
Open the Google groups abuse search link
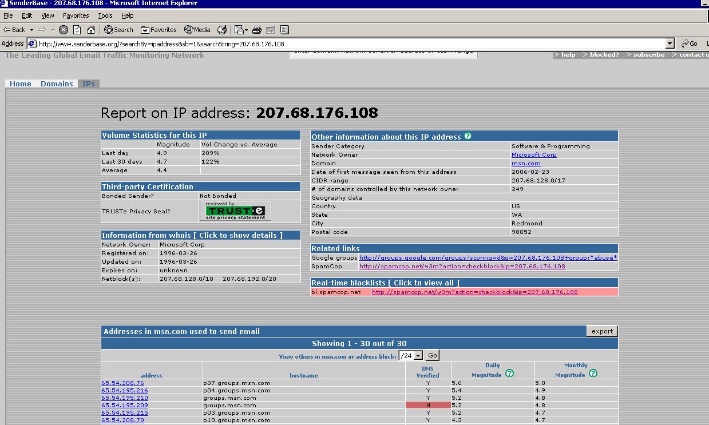click(488, 257)
